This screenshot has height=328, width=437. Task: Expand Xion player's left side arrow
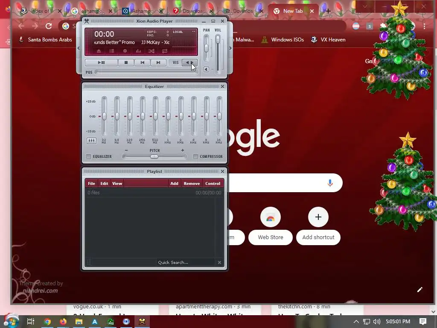(79, 48)
